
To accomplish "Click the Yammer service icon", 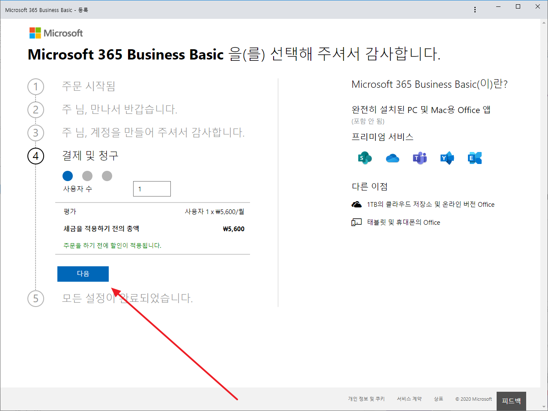I will click(447, 158).
